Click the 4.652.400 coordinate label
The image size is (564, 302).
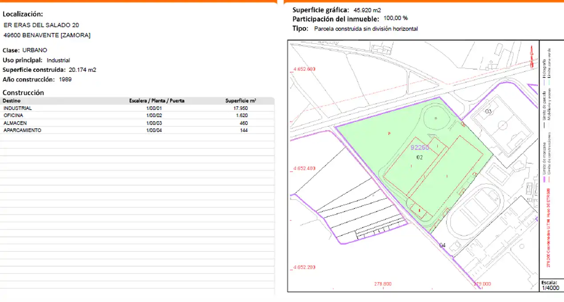pyautogui.click(x=304, y=169)
